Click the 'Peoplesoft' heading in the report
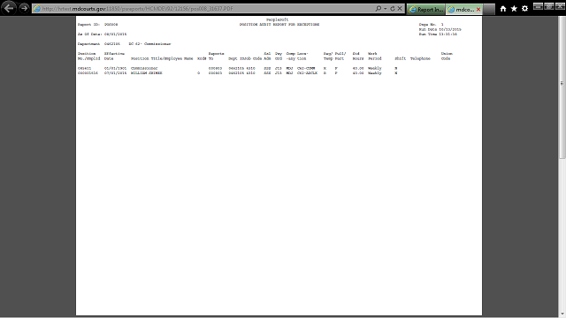 [277, 19]
